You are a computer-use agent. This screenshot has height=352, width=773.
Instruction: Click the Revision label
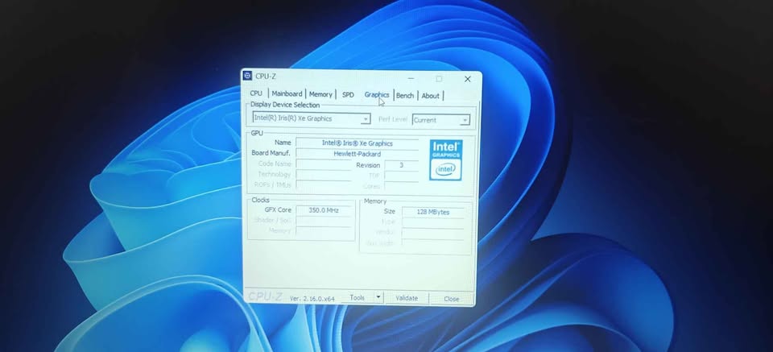tap(368, 165)
